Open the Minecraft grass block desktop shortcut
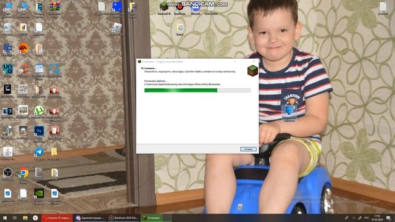Screen dimensions: 395x222 point(164,7)
